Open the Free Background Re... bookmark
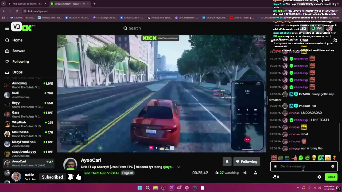This screenshot has height=192, width=342. (x=105, y=18)
